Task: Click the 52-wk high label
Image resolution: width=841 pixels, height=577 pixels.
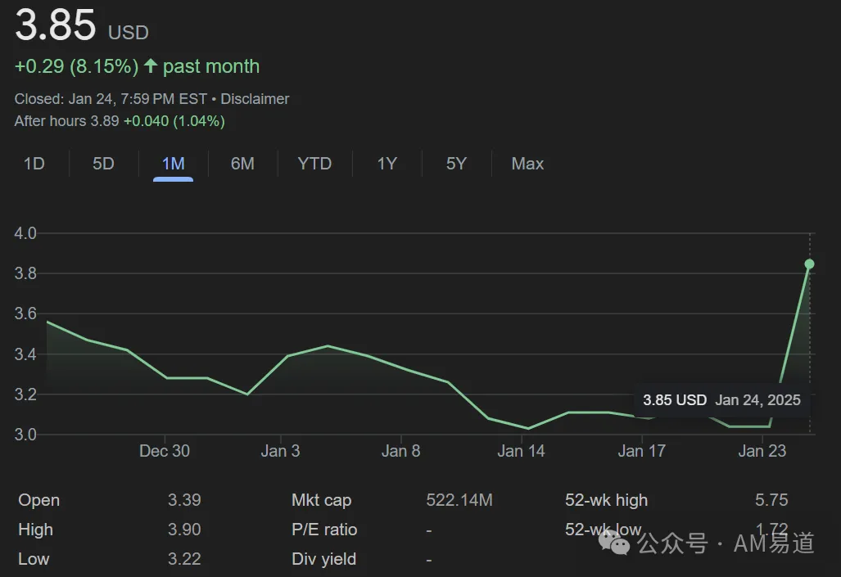Action: [606, 500]
